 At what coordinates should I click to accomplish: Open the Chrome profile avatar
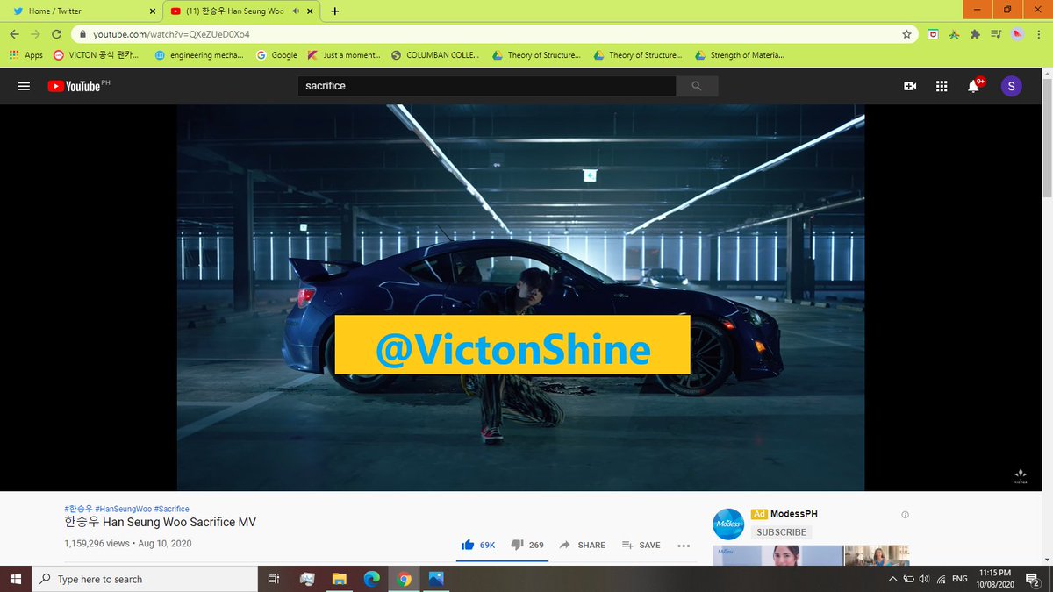(x=1017, y=34)
